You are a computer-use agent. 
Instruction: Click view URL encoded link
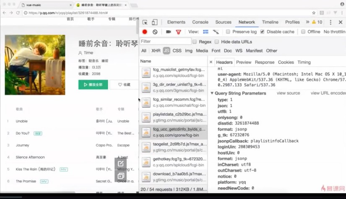[328, 93]
